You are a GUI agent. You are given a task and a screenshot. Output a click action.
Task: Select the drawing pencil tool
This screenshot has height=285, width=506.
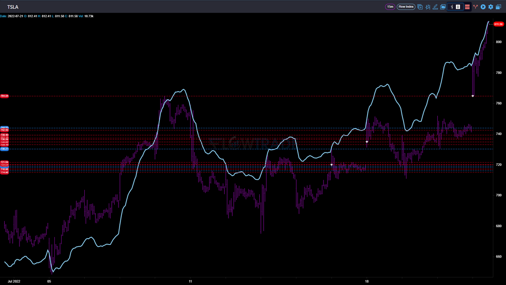click(x=435, y=7)
